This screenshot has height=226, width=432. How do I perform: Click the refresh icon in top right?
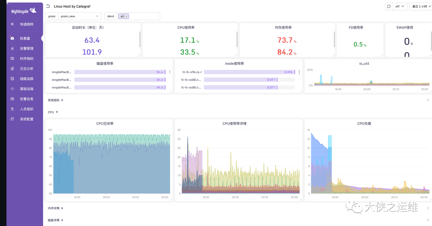(x=389, y=6)
